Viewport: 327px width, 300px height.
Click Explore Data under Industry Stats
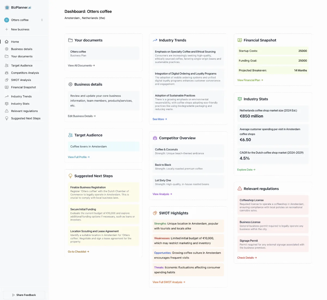point(246,170)
